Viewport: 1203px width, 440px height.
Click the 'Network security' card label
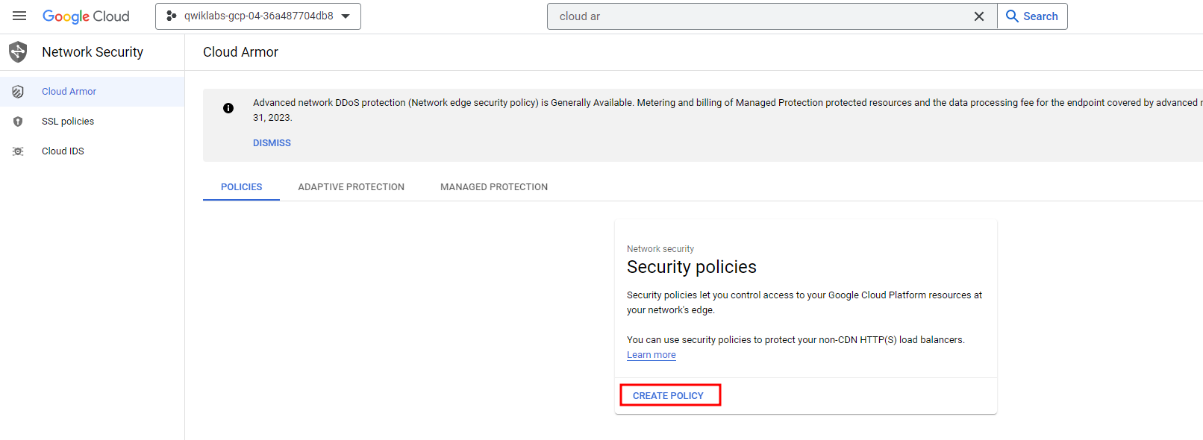[660, 249]
